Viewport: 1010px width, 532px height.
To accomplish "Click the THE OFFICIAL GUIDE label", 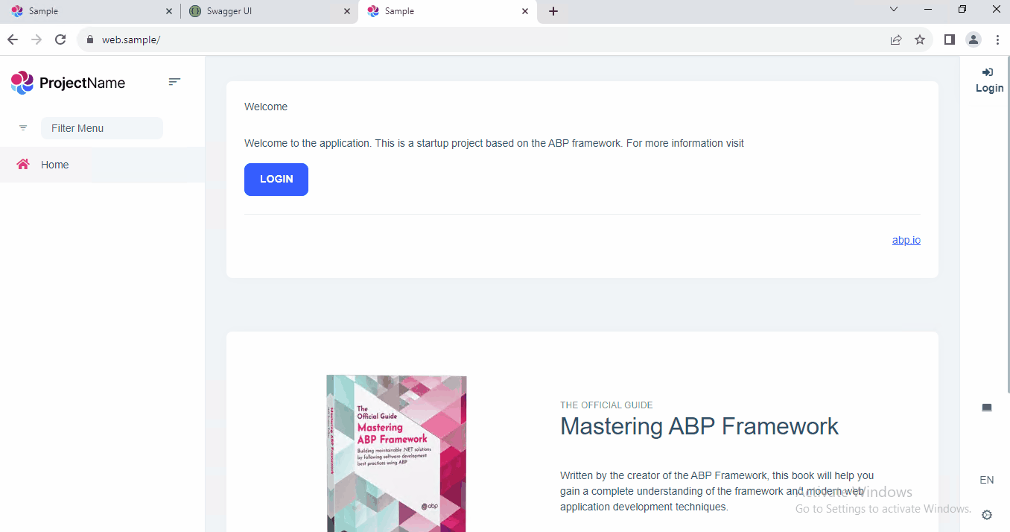I will pyautogui.click(x=606, y=405).
